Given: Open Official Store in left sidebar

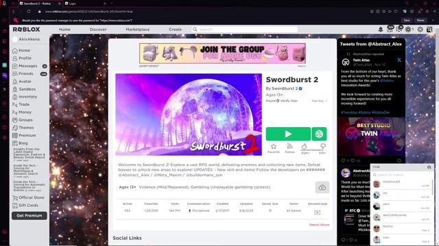Looking at the screenshot, I should click(x=32, y=197).
